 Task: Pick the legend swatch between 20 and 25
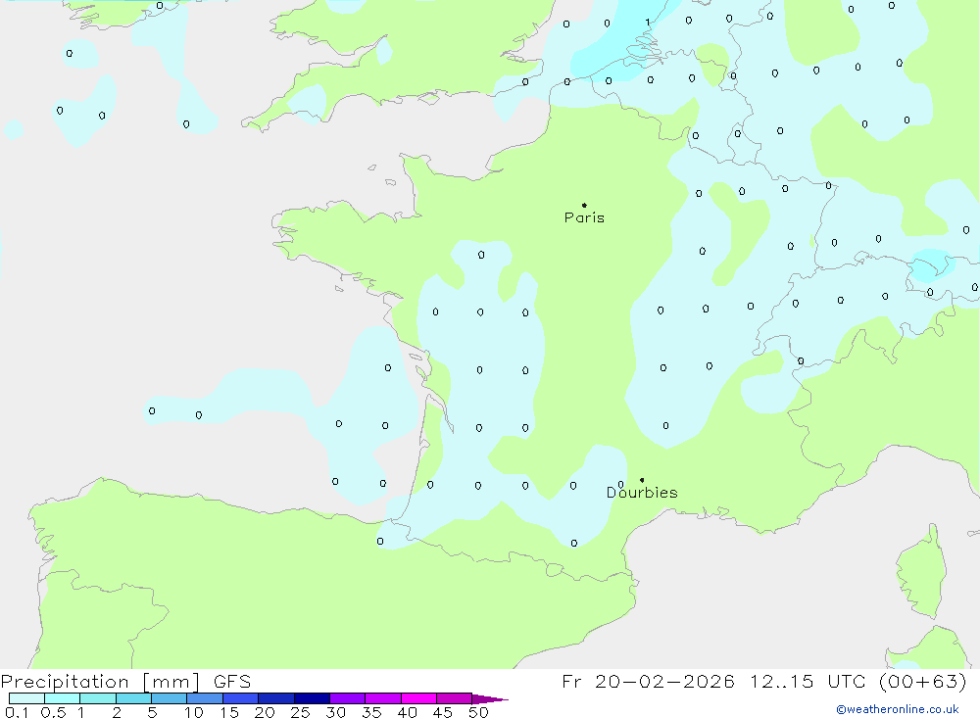(276, 698)
